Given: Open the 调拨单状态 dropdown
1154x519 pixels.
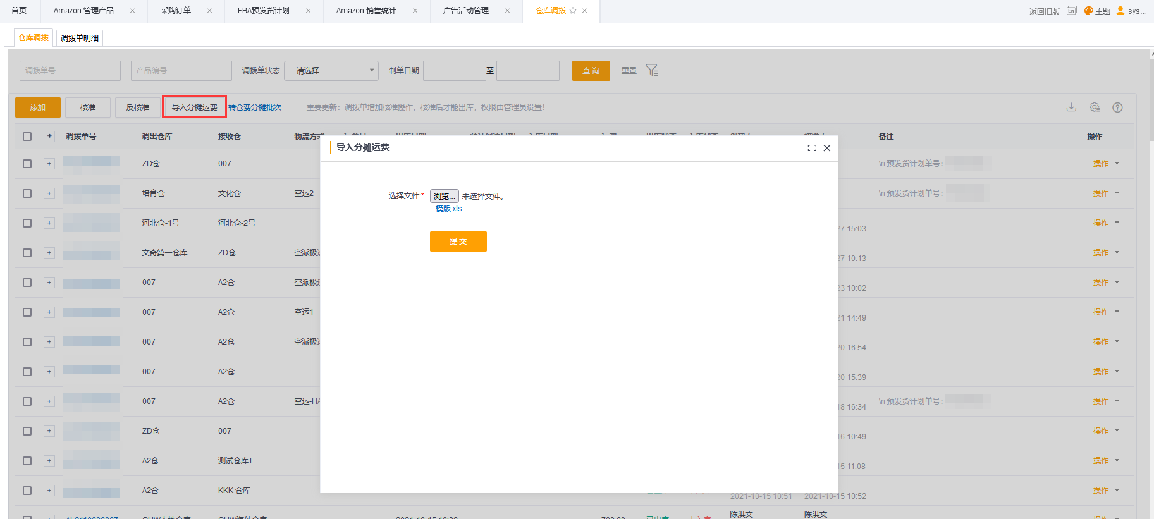Looking at the screenshot, I should tap(331, 71).
